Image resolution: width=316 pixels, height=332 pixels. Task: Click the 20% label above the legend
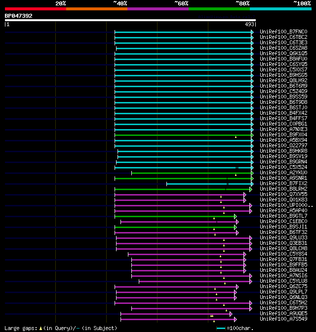click(x=61, y=3)
